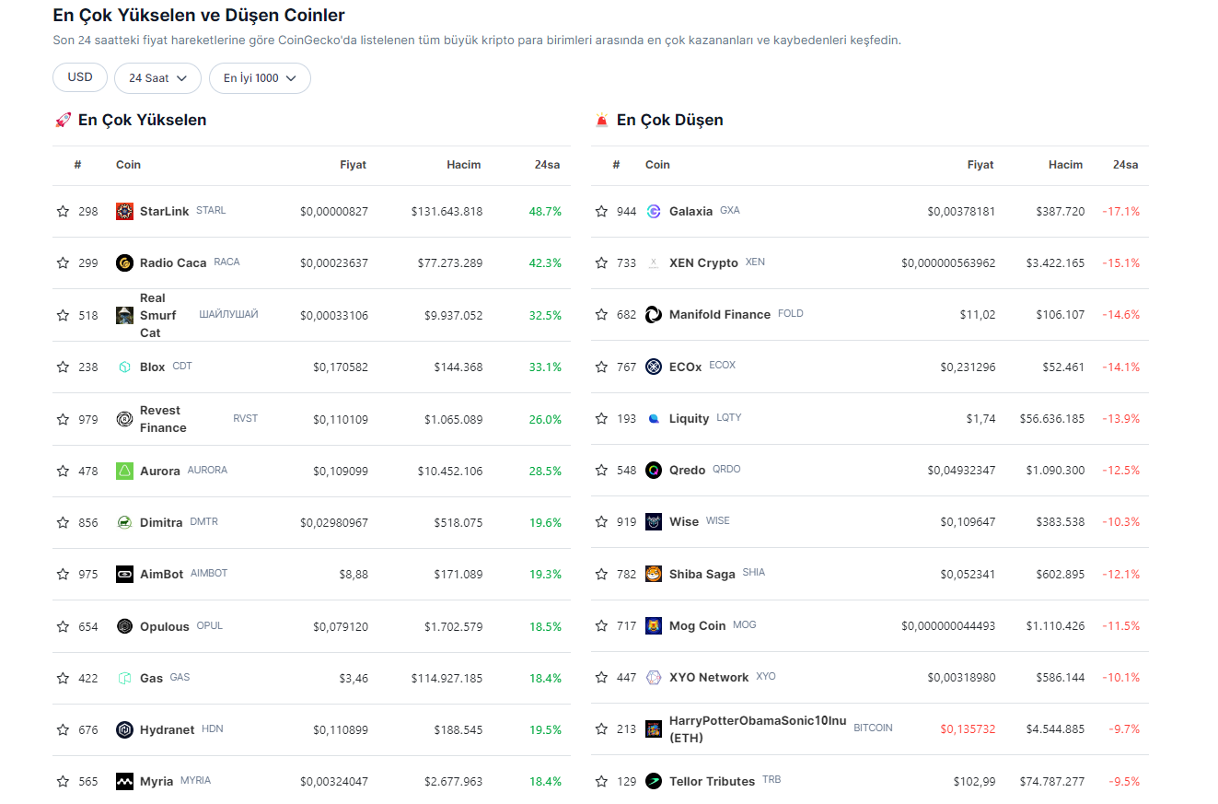Click the Manifold Finance logo icon

[x=654, y=315]
